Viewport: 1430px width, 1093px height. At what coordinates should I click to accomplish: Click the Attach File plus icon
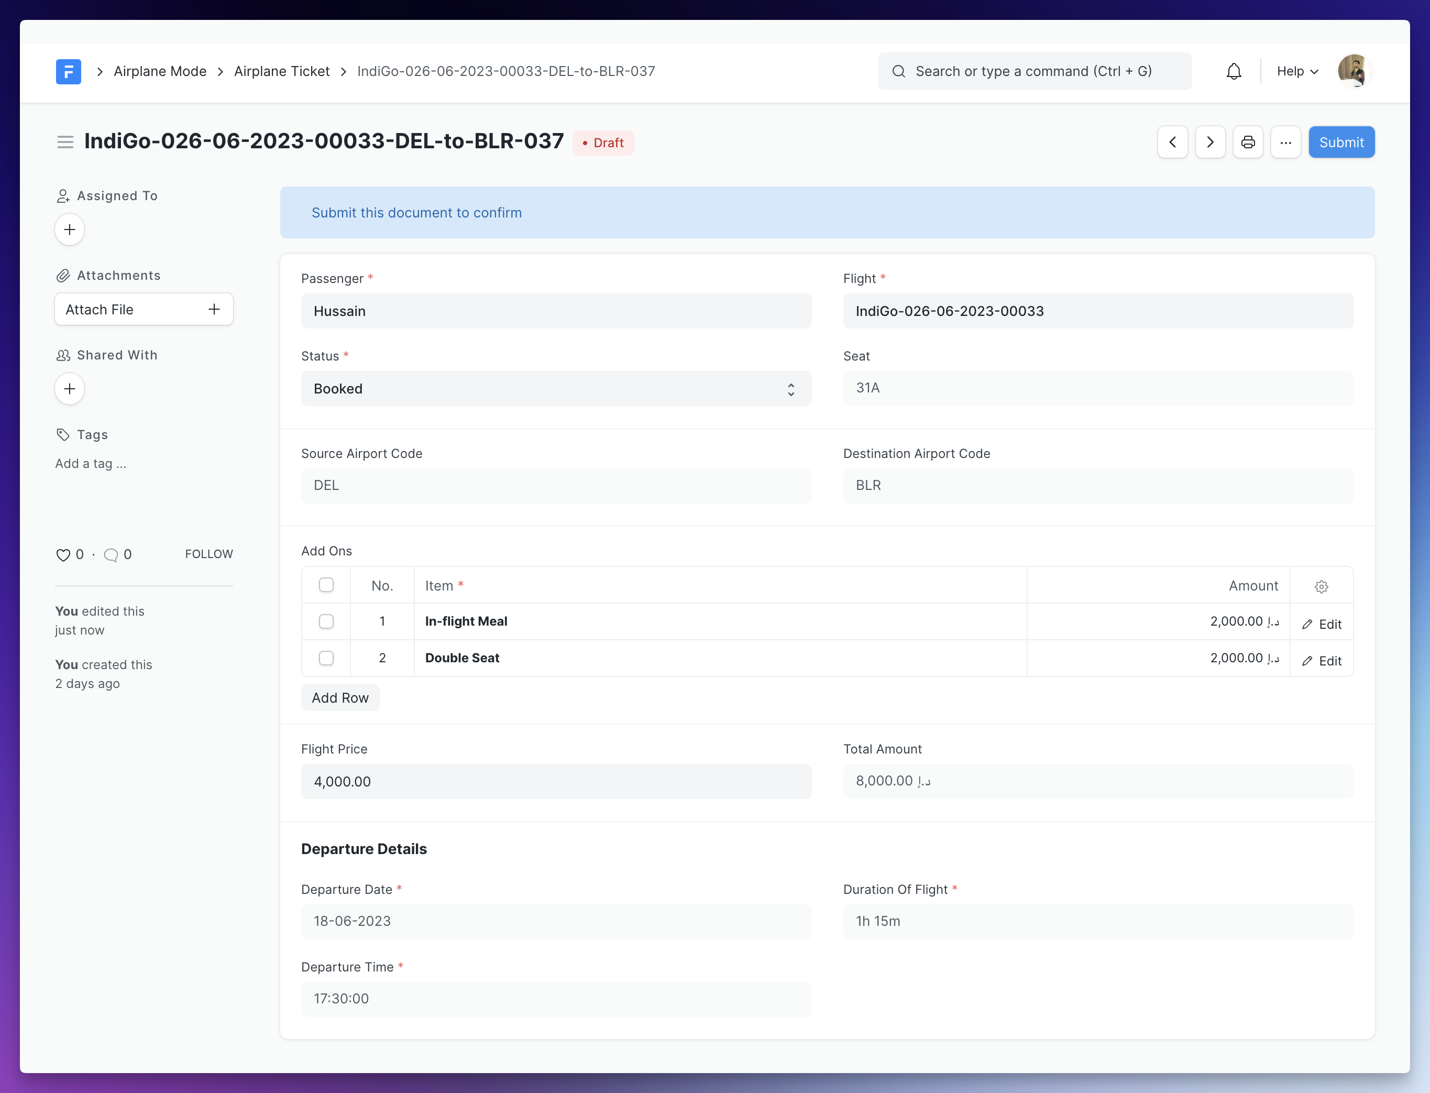pos(215,309)
